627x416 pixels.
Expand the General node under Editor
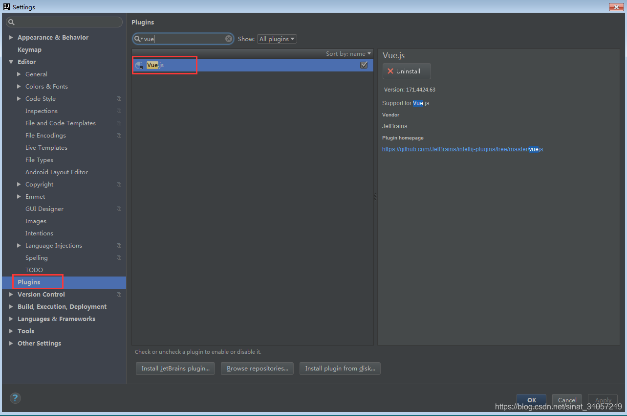[19, 74]
